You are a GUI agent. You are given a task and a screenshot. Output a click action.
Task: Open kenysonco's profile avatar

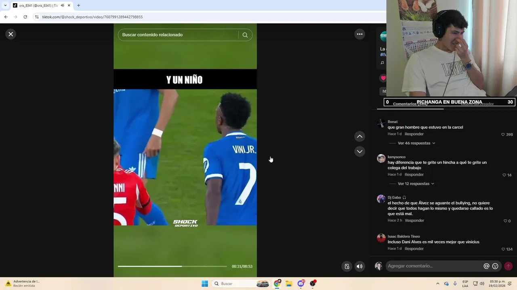point(381,158)
